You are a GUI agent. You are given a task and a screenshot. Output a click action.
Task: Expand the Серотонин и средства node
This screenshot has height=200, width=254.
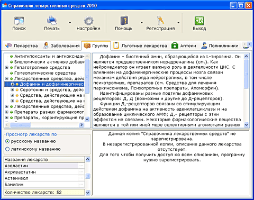pos(12,90)
